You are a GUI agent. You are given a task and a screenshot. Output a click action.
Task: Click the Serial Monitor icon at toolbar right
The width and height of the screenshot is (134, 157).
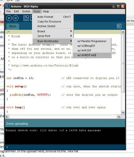click(119, 26)
